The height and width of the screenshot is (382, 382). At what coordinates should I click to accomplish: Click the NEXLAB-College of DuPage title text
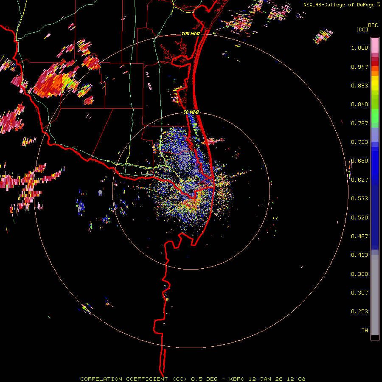[340, 5]
